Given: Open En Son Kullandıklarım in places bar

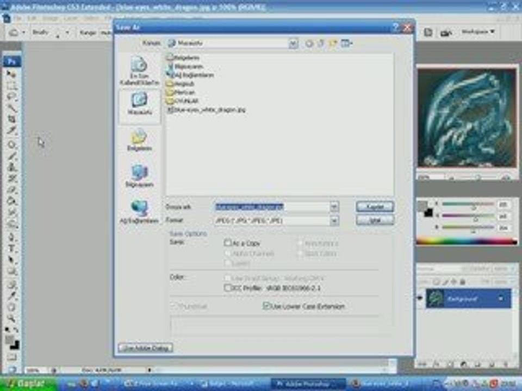Looking at the screenshot, I should (139, 71).
